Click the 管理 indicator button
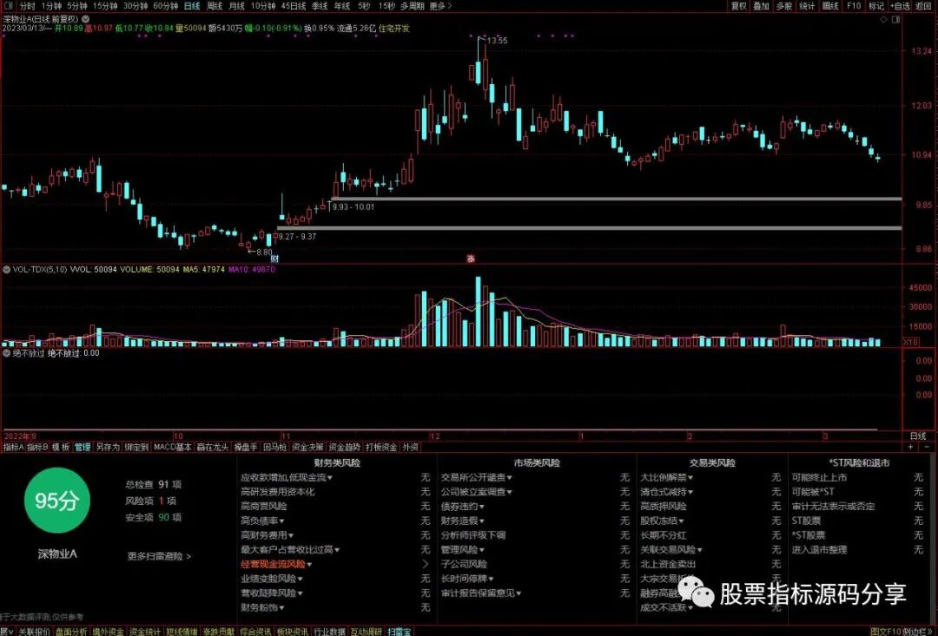Image resolution: width=938 pixels, height=636 pixels. [x=83, y=447]
